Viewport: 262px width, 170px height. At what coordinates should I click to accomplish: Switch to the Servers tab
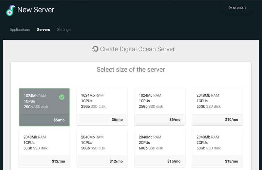[44, 29]
